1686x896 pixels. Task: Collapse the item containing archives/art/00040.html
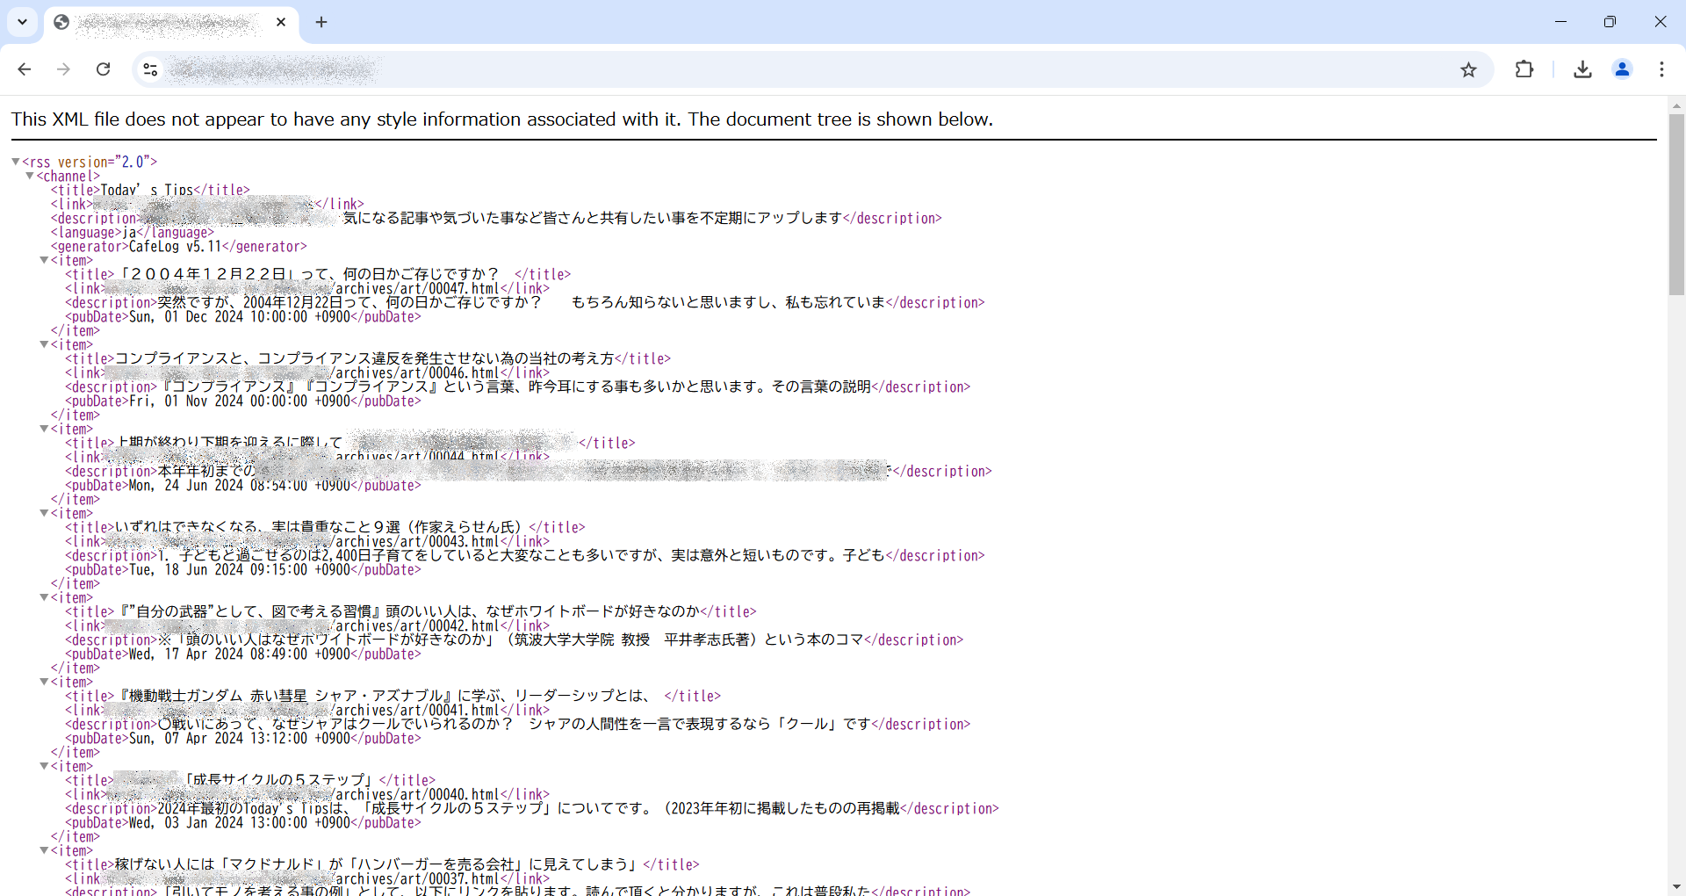coord(44,766)
